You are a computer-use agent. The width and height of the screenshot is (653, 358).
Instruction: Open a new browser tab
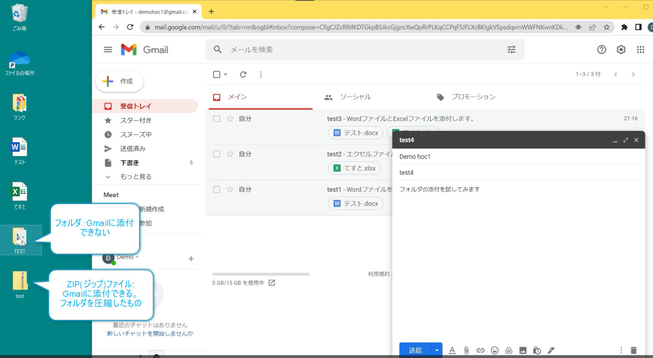pyautogui.click(x=211, y=11)
